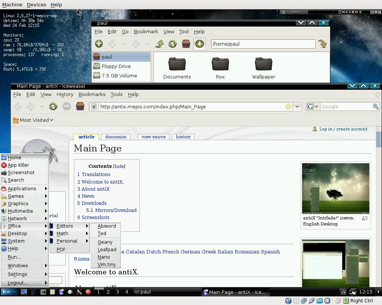This screenshot has width=382, height=305.
Task: Click the red power icon in the taskbar
Action: pyautogui.click(x=88, y=292)
